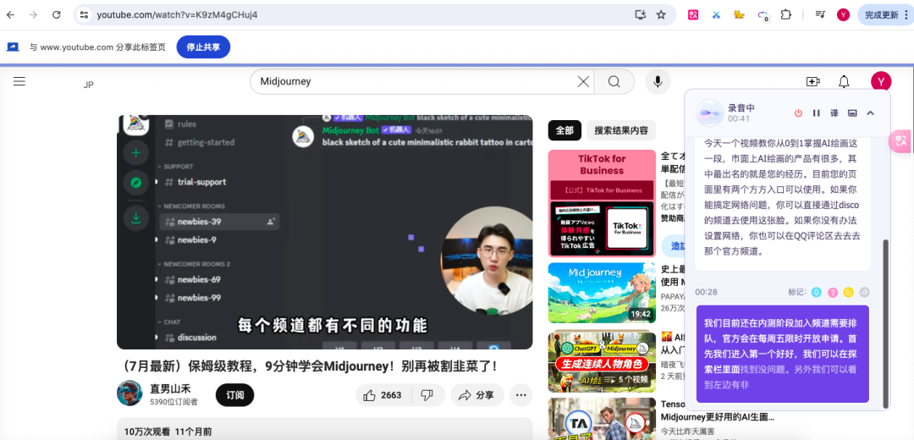Go back using browser back arrow
This screenshot has height=440, width=914.
click(10, 15)
